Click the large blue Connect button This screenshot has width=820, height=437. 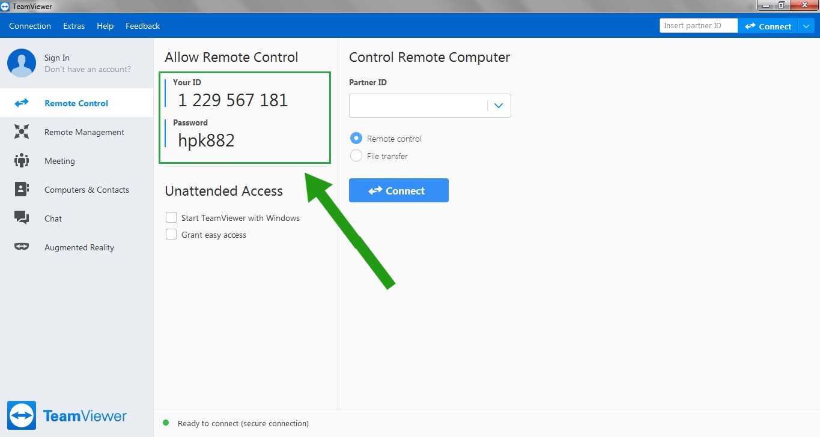399,190
